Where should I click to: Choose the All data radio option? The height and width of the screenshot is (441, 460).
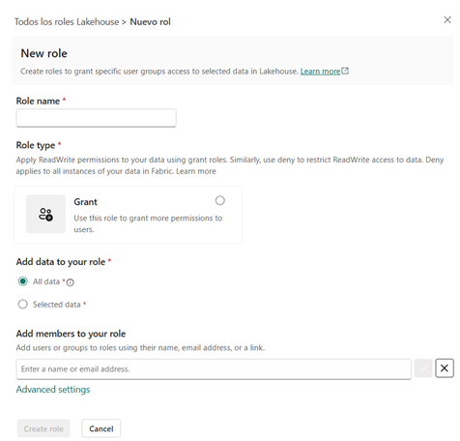pyautogui.click(x=23, y=281)
